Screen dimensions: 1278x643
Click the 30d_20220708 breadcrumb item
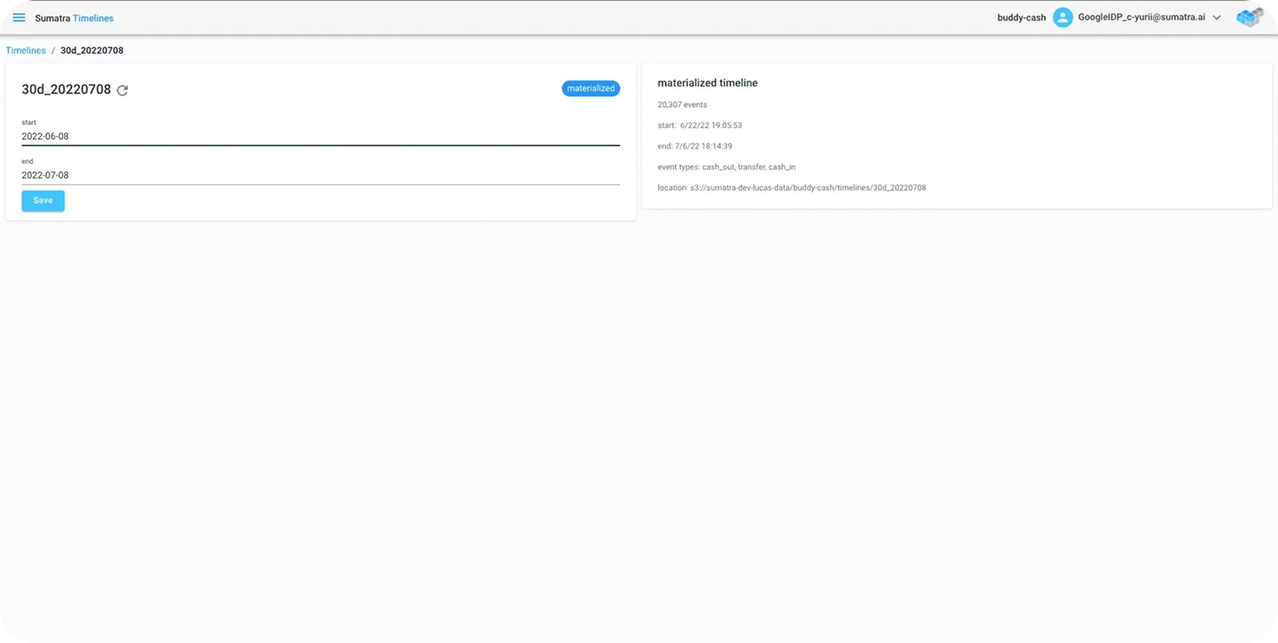pyautogui.click(x=92, y=50)
